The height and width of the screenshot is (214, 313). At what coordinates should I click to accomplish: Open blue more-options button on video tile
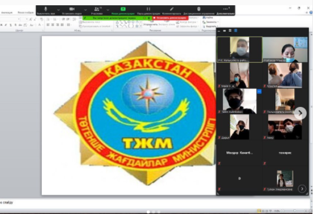point(259,91)
